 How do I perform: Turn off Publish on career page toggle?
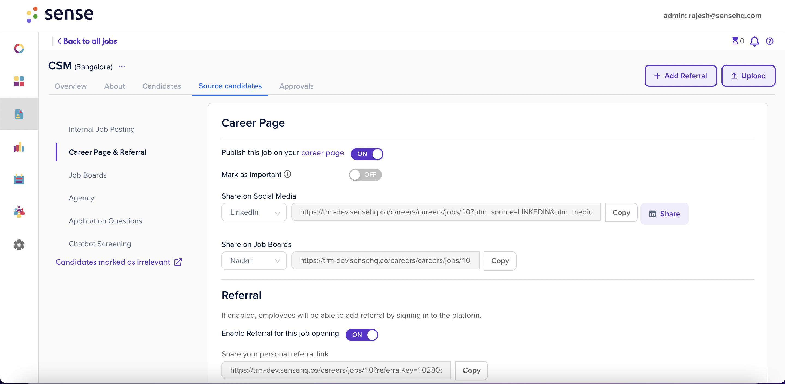(x=367, y=154)
